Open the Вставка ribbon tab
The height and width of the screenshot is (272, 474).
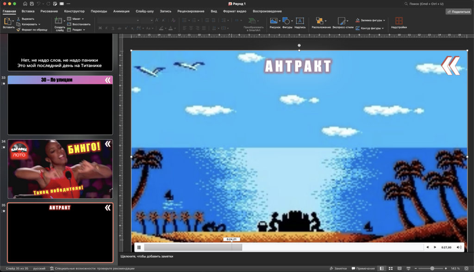click(x=28, y=11)
